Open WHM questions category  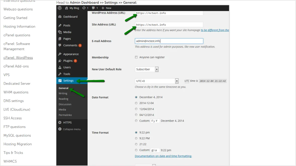tap(16, 92)
